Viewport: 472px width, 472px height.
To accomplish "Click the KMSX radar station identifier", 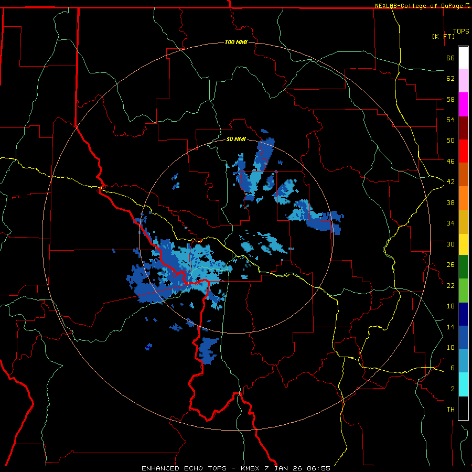I will [251, 468].
